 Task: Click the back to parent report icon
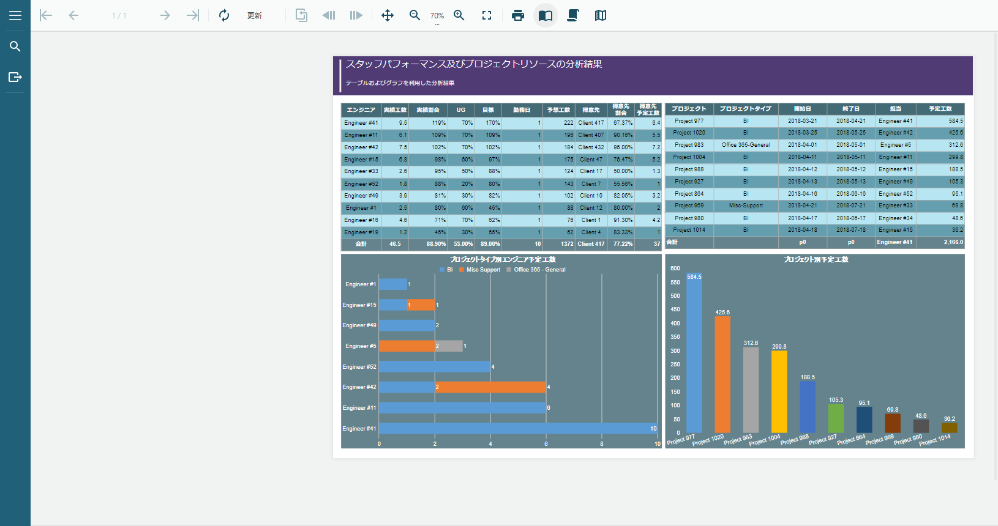[x=301, y=15]
